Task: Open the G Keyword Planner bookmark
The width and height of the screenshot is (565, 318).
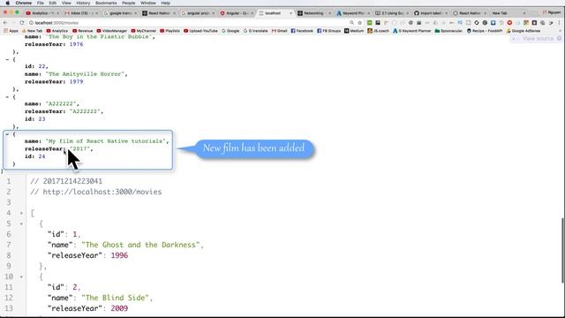Action: [412, 31]
